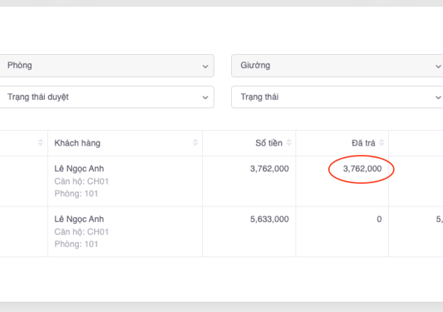Expand the Trạng thái status dropdown
The width and height of the screenshot is (443, 312).
click(x=336, y=97)
